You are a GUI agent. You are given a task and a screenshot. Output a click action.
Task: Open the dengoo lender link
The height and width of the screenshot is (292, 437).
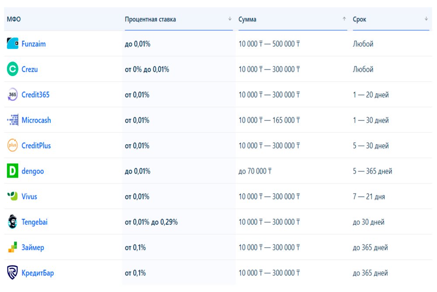tap(33, 171)
